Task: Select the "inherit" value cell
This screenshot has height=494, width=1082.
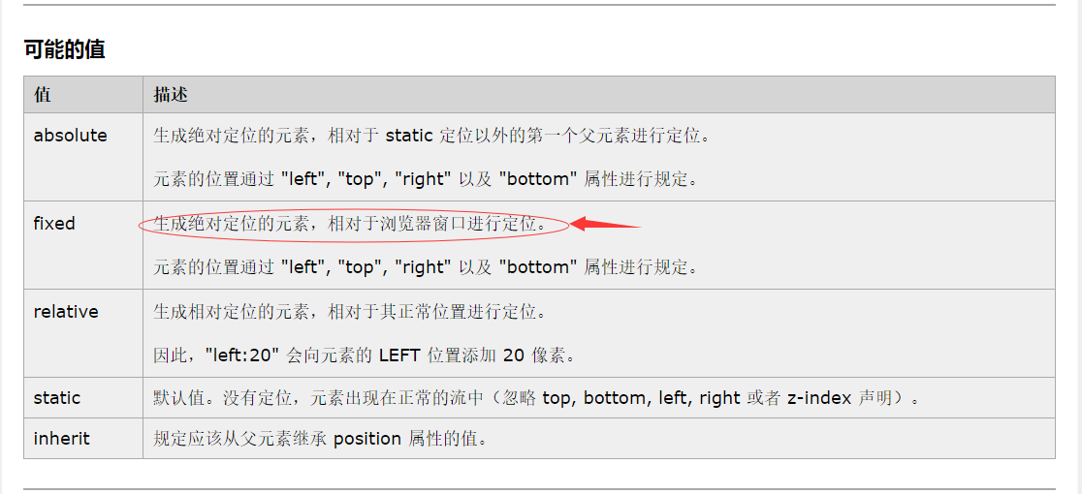Action: pyautogui.click(x=61, y=439)
